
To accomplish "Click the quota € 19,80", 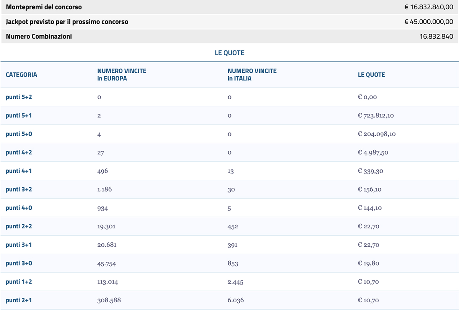I will click(369, 263).
